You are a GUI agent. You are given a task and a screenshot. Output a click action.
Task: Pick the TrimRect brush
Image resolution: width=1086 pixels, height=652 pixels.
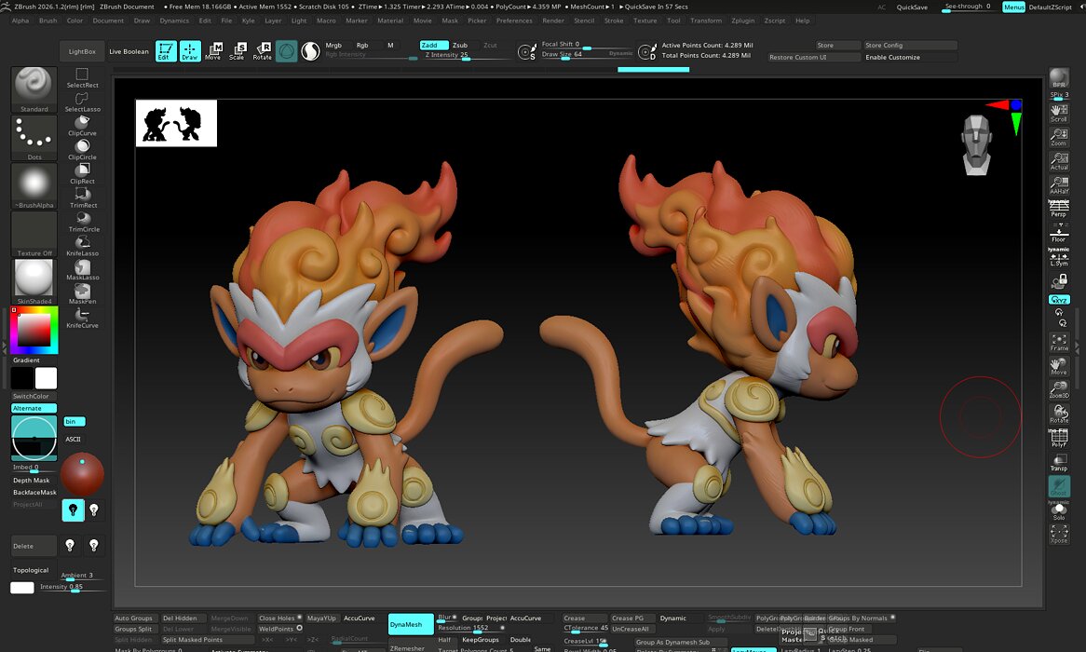click(82, 198)
